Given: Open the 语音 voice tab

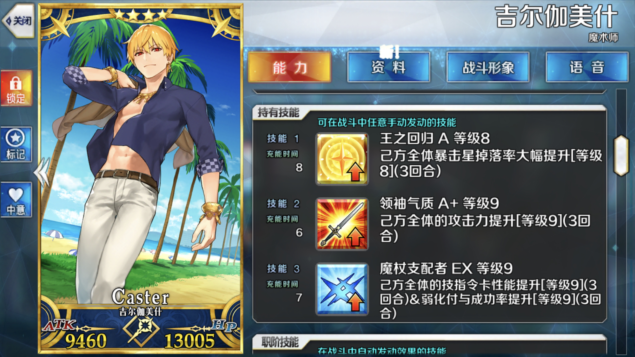Looking at the screenshot, I should click(x=587, y=67).
